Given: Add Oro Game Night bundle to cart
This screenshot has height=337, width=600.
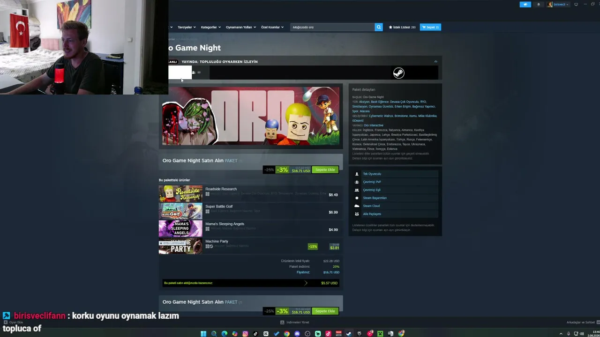Looking at the screenshot, I should [325, 169].
